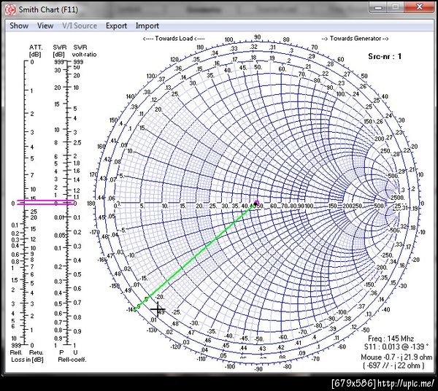
Task: Open the Import menu
Action: 147,26
